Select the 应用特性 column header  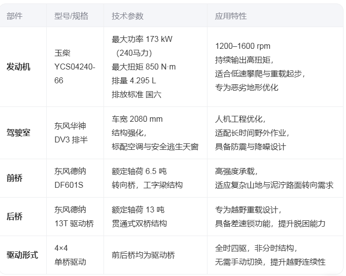pos(231,16)
